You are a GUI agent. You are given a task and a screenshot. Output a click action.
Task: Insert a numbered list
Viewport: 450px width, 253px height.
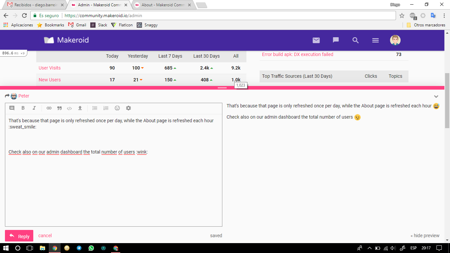tap(106, 108)
